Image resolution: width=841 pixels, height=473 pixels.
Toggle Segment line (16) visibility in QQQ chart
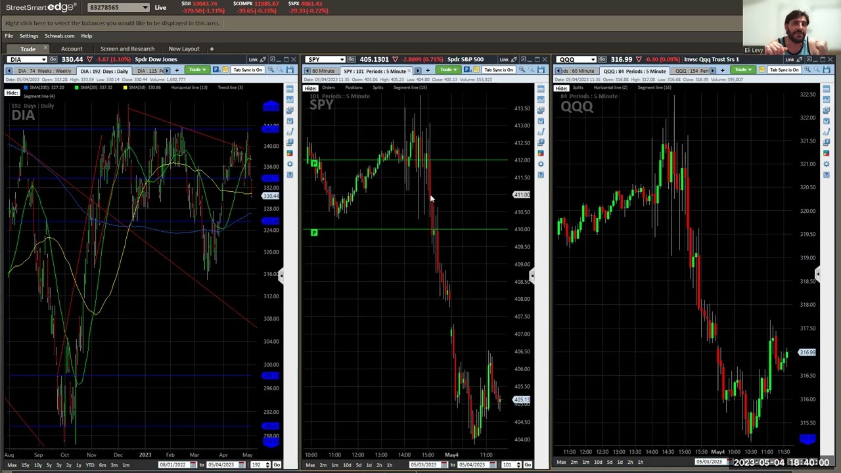(x=654, y=87)
